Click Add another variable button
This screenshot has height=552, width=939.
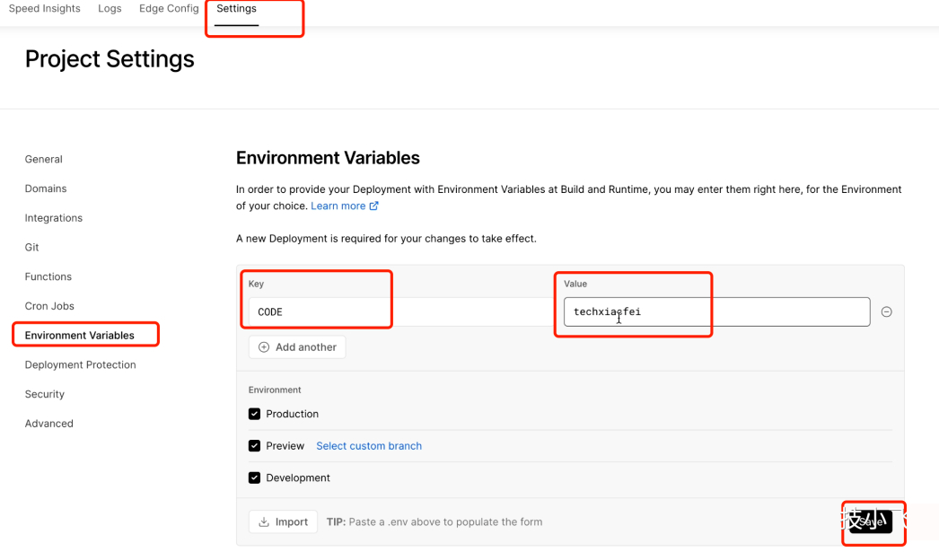(297, 347)
